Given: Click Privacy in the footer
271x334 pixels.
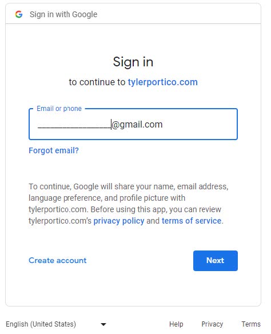Looking at the screenshot, I should click(212, 324).
